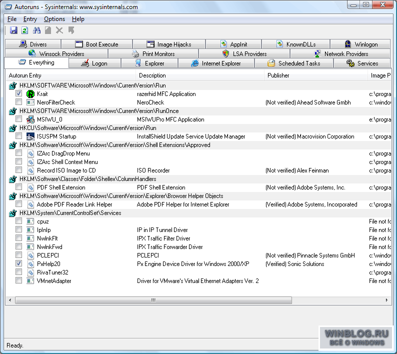The image size is (397, 354).
Task: Click the Record ISO Image to CD entry icon
Action: (x=30, y=170)
